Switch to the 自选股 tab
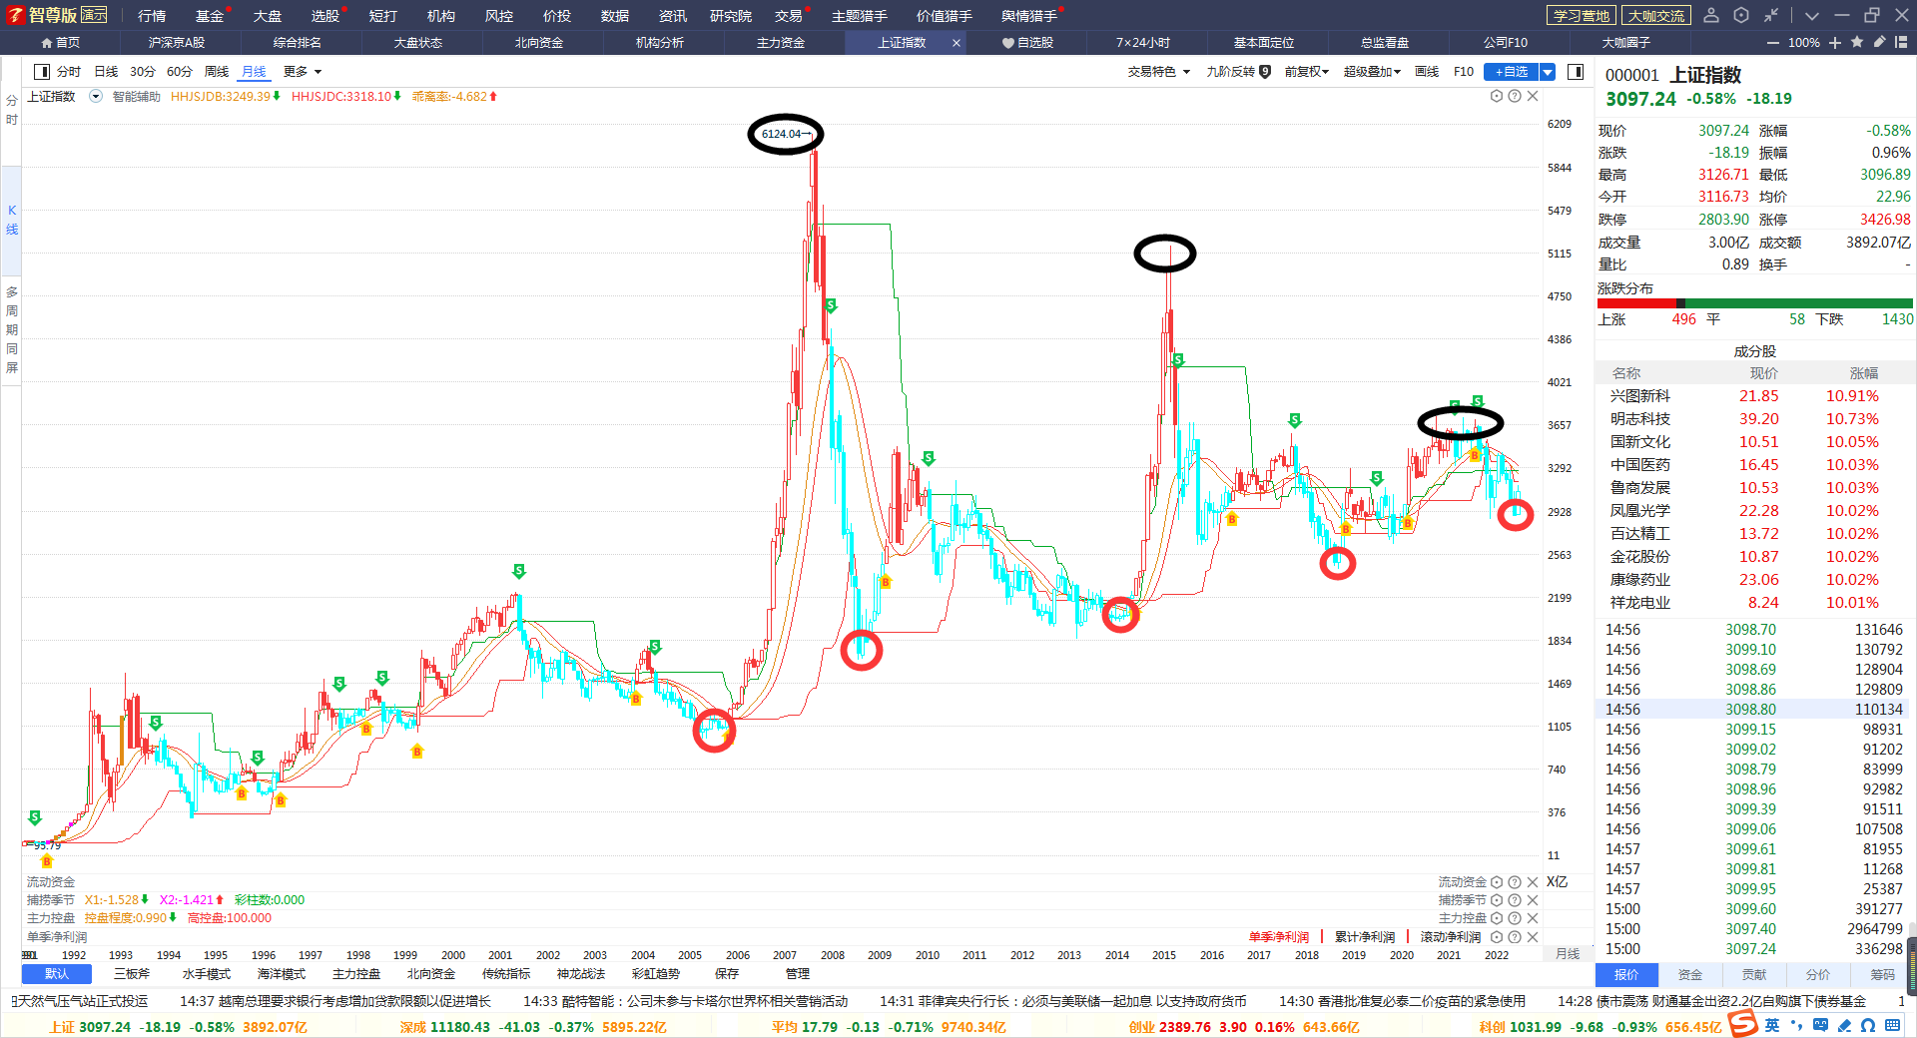This screenshot has height=1038, width=1917. [x=1027, y=43]
